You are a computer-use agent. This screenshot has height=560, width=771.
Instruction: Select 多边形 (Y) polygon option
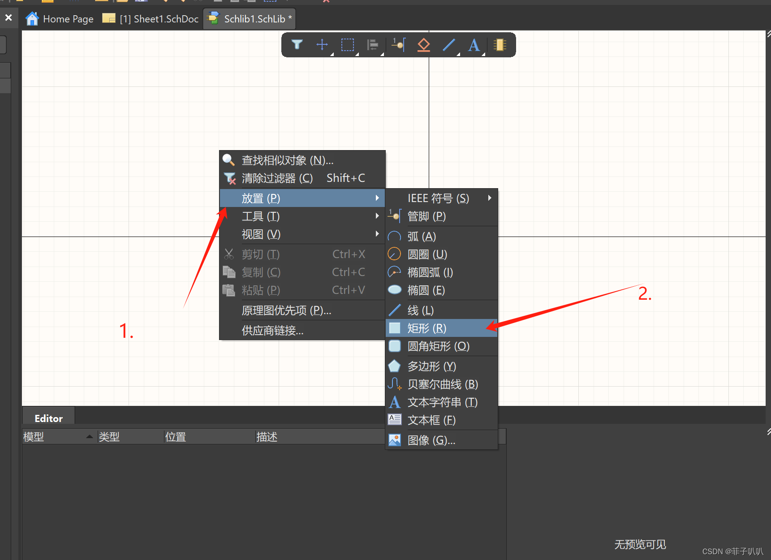pos(442,366)
